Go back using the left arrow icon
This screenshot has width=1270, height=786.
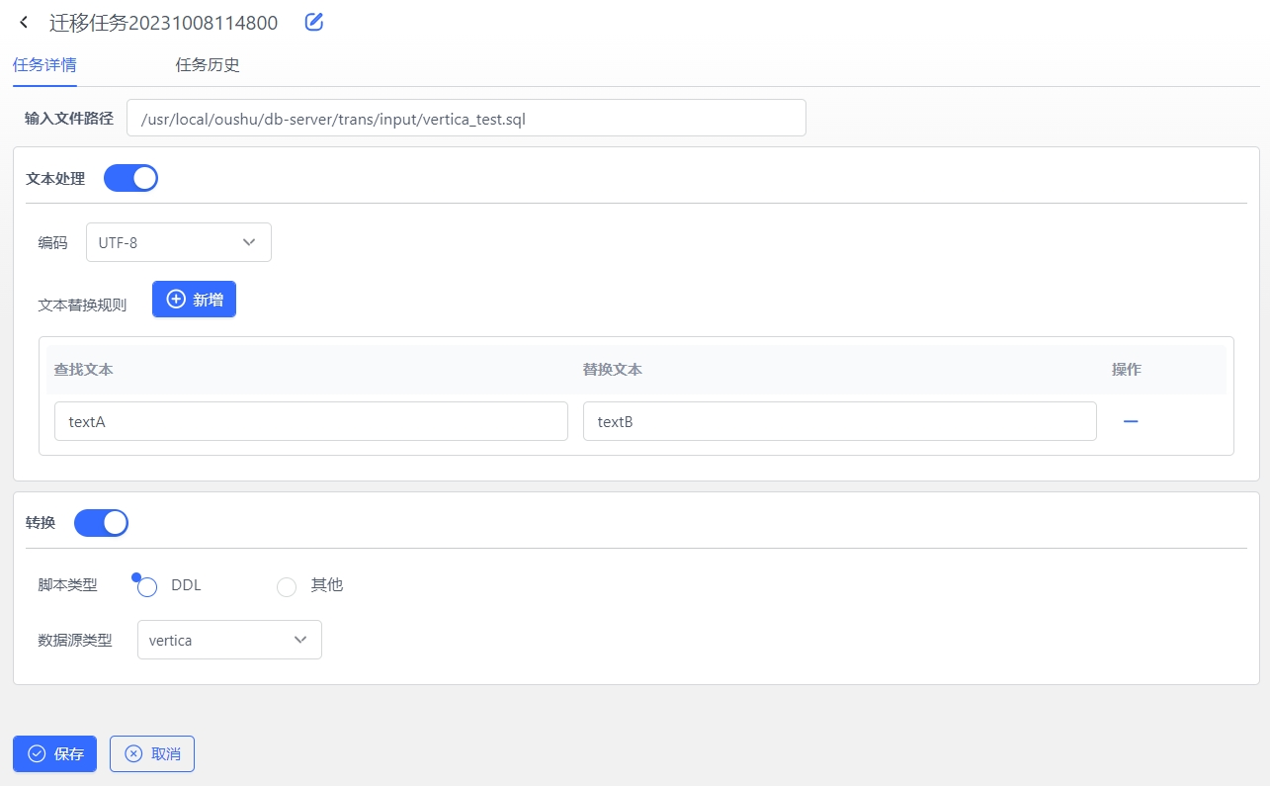click(24, 22)
